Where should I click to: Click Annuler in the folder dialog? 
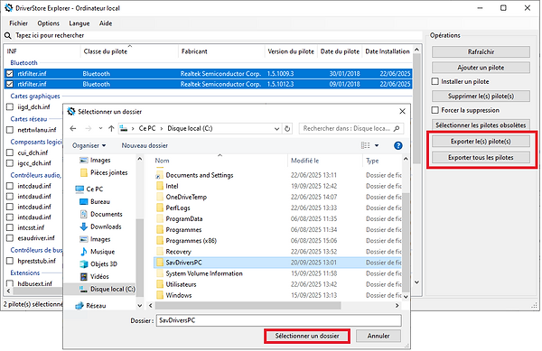[x=378, y=336]
